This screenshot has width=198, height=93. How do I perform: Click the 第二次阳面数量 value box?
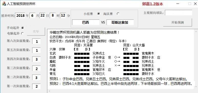pos(36,77)
